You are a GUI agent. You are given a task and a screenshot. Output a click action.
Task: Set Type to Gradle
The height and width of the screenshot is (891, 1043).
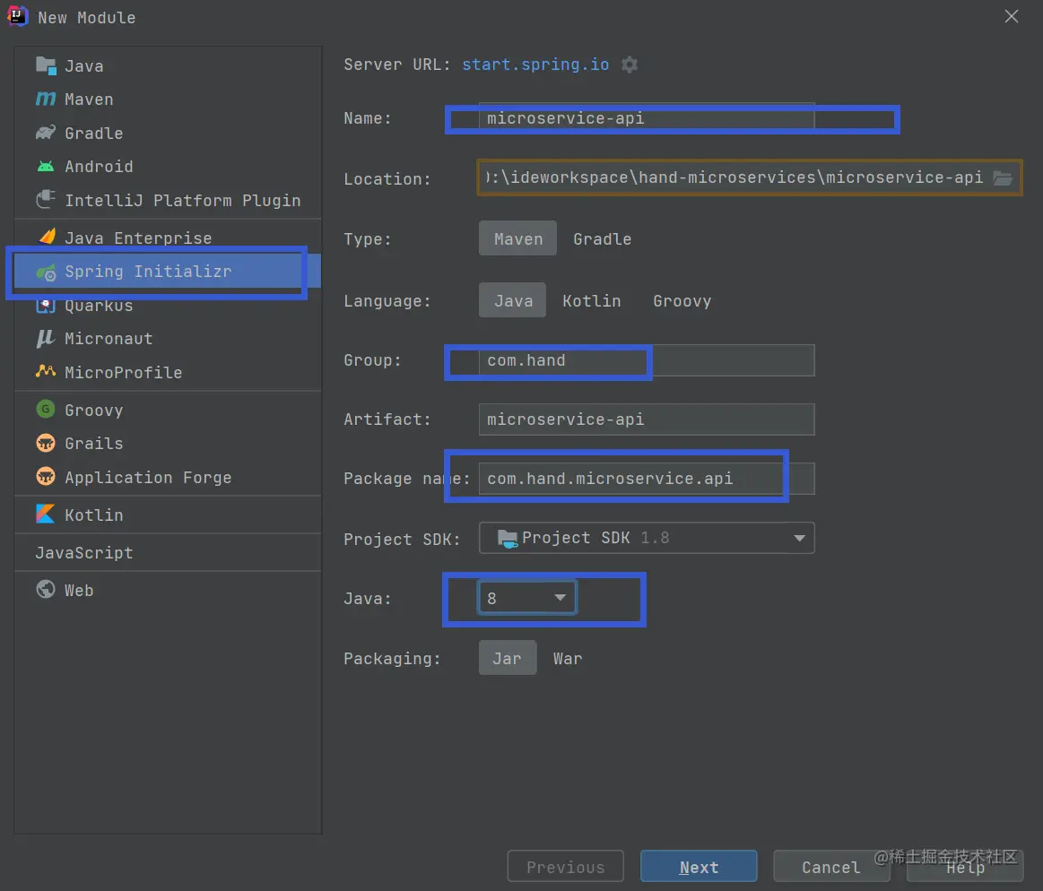[x=602, y=238]
